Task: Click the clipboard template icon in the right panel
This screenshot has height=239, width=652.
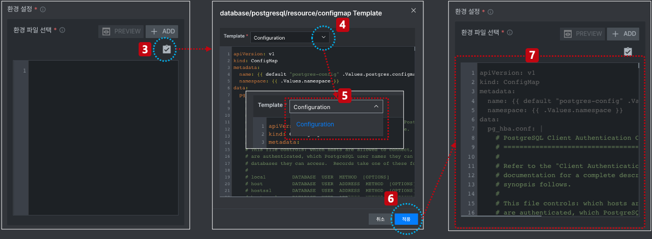Action: [x=628, y=52]
